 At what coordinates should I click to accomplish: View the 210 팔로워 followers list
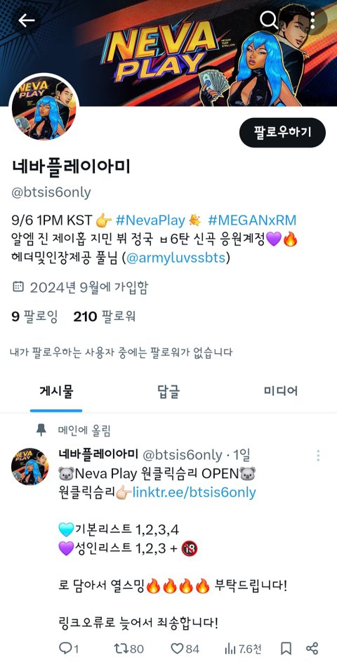tap(105, 316)
